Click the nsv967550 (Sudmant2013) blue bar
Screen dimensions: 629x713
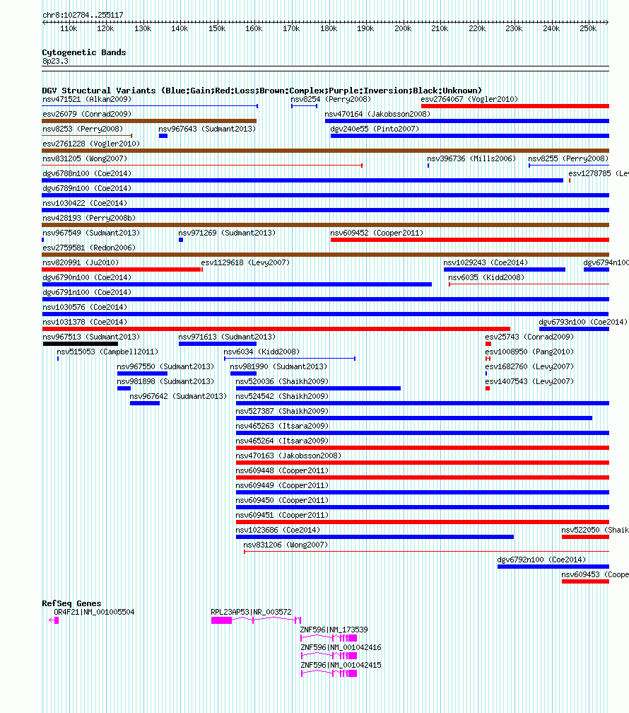142,373
